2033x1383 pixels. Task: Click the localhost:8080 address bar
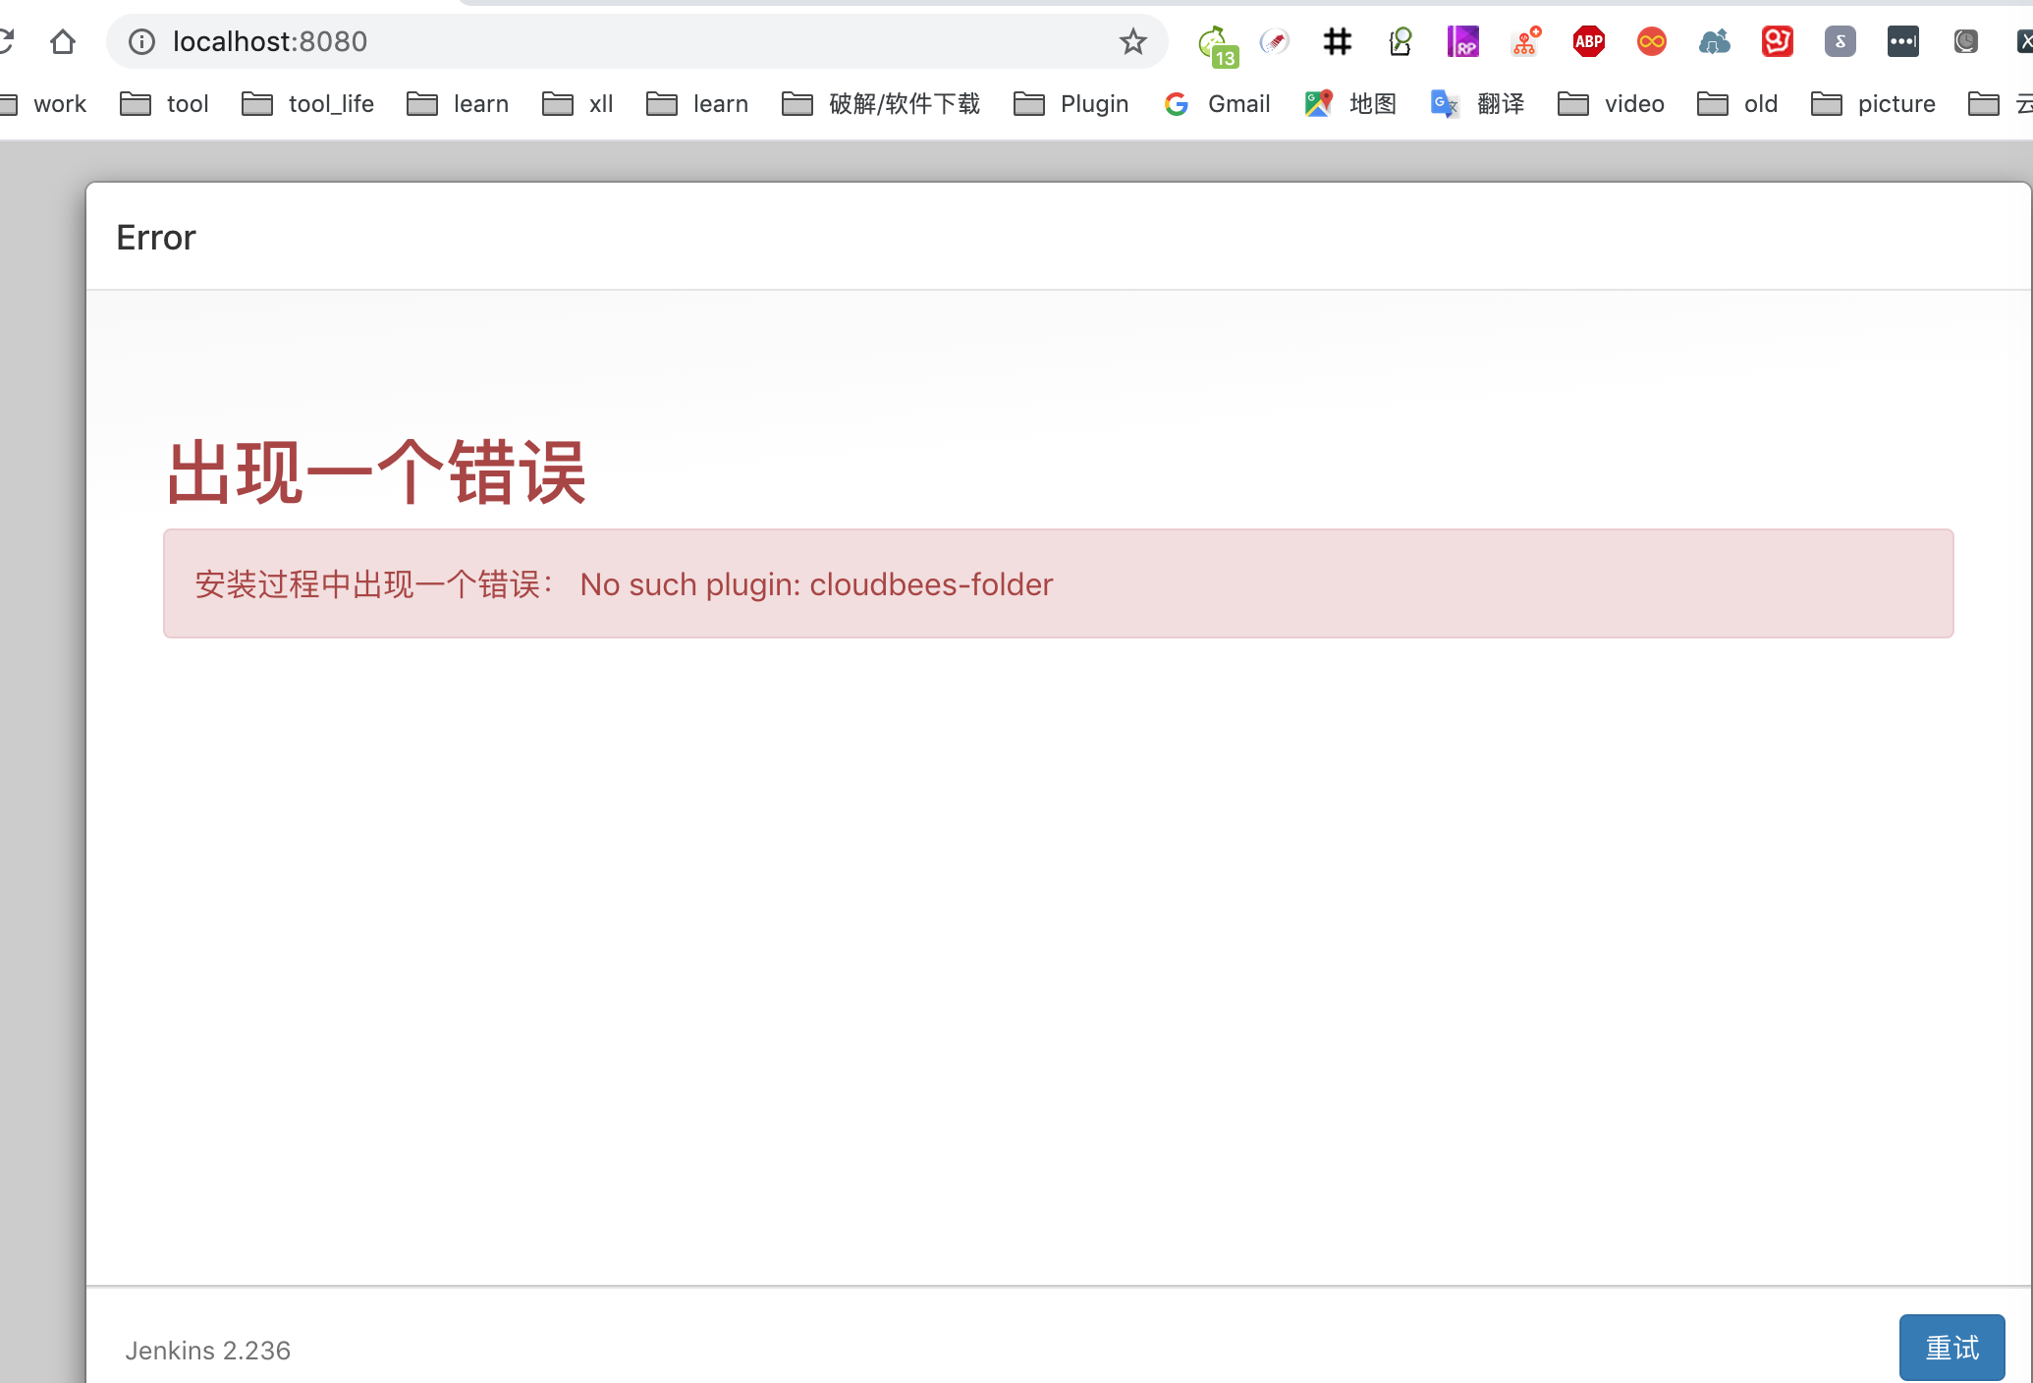point(629,41)
